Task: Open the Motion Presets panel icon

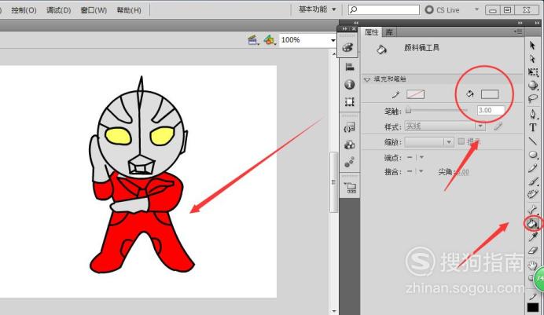Action: (x=349, y=162)
